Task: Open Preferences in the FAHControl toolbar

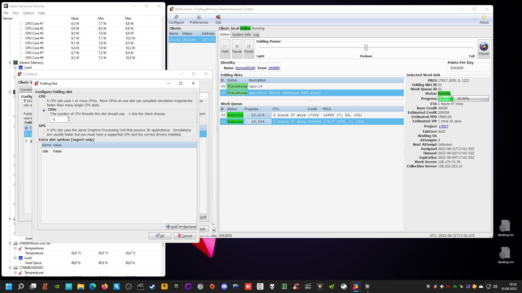Action: pos(199,20)
